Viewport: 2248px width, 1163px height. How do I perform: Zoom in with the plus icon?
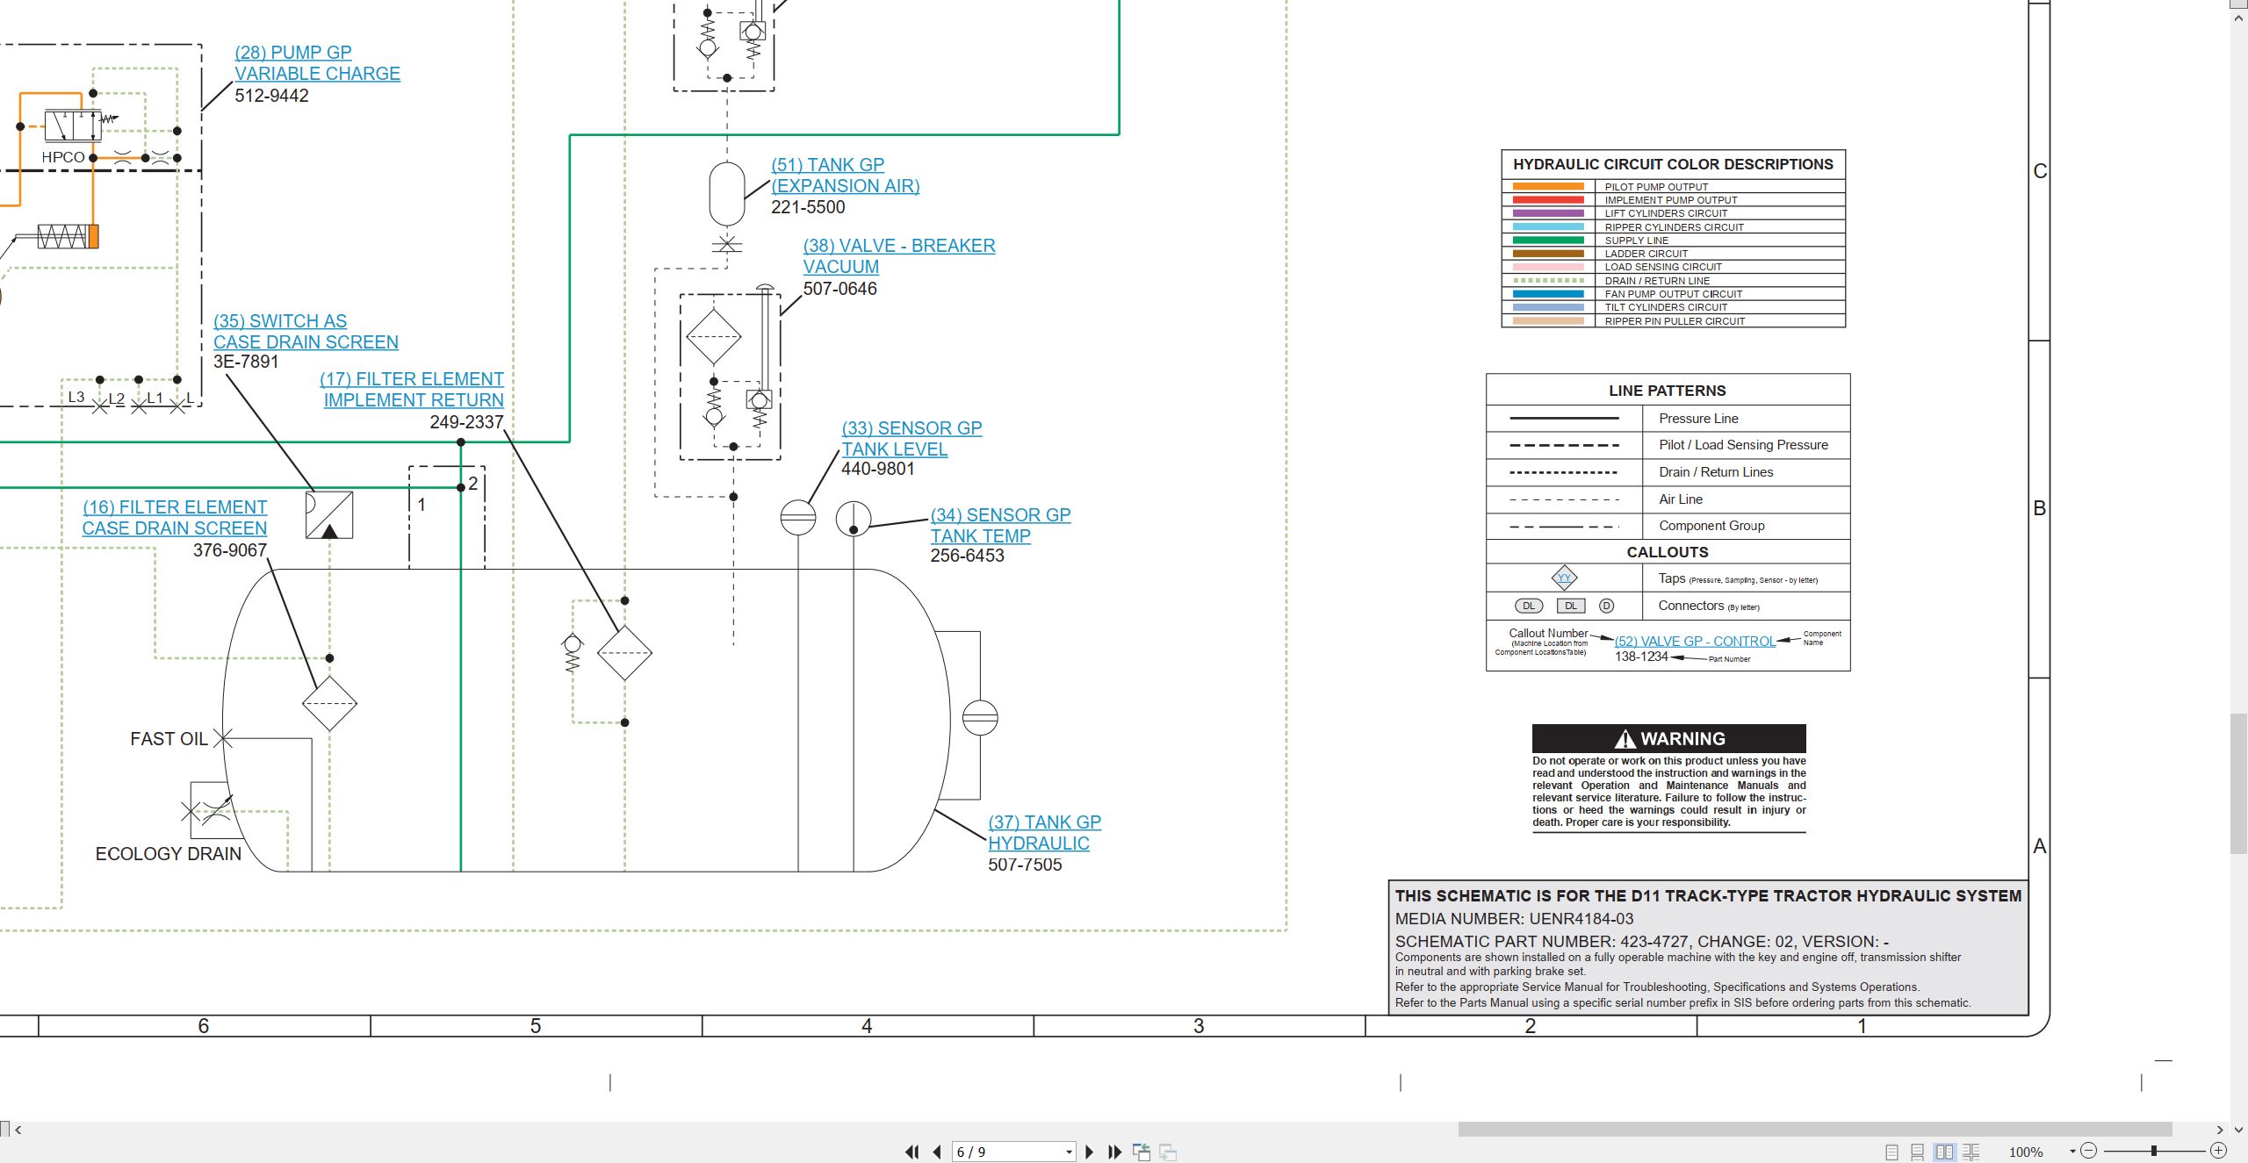(x=2218, y=1151)
